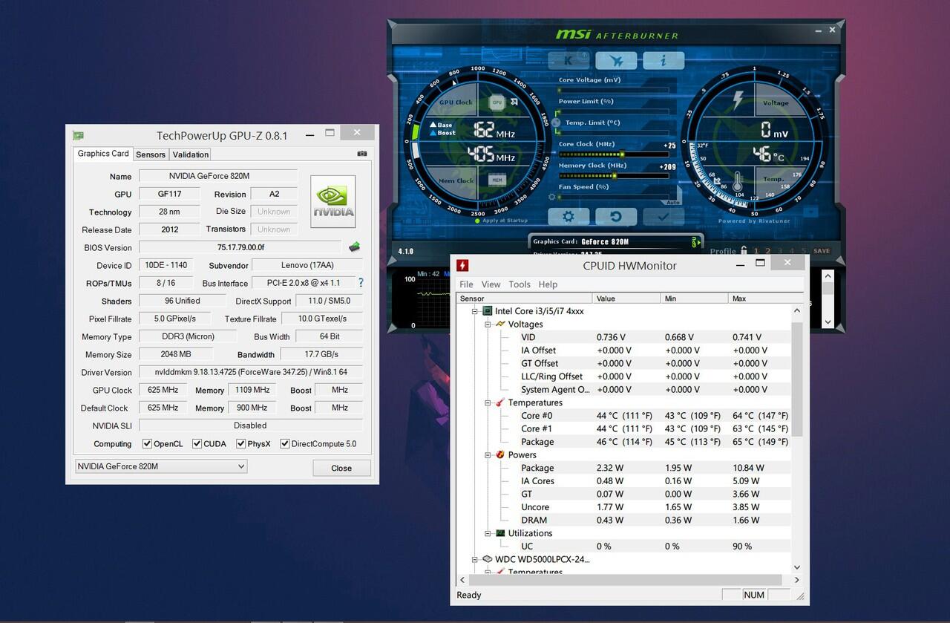Open the info button in Afterburner

click(x=664, y=60)
